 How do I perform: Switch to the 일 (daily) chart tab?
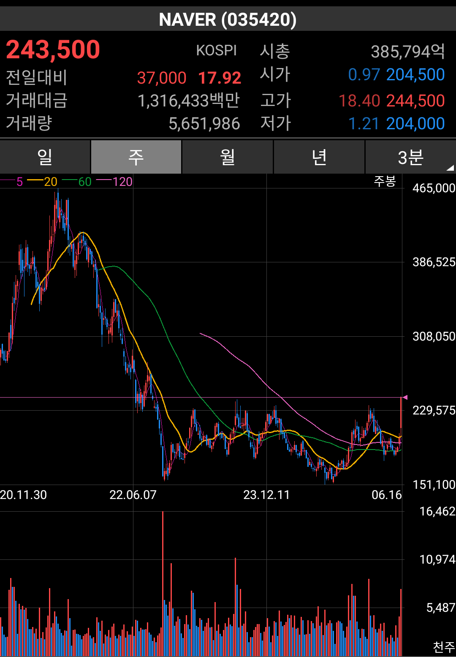[x=45, y=157]
